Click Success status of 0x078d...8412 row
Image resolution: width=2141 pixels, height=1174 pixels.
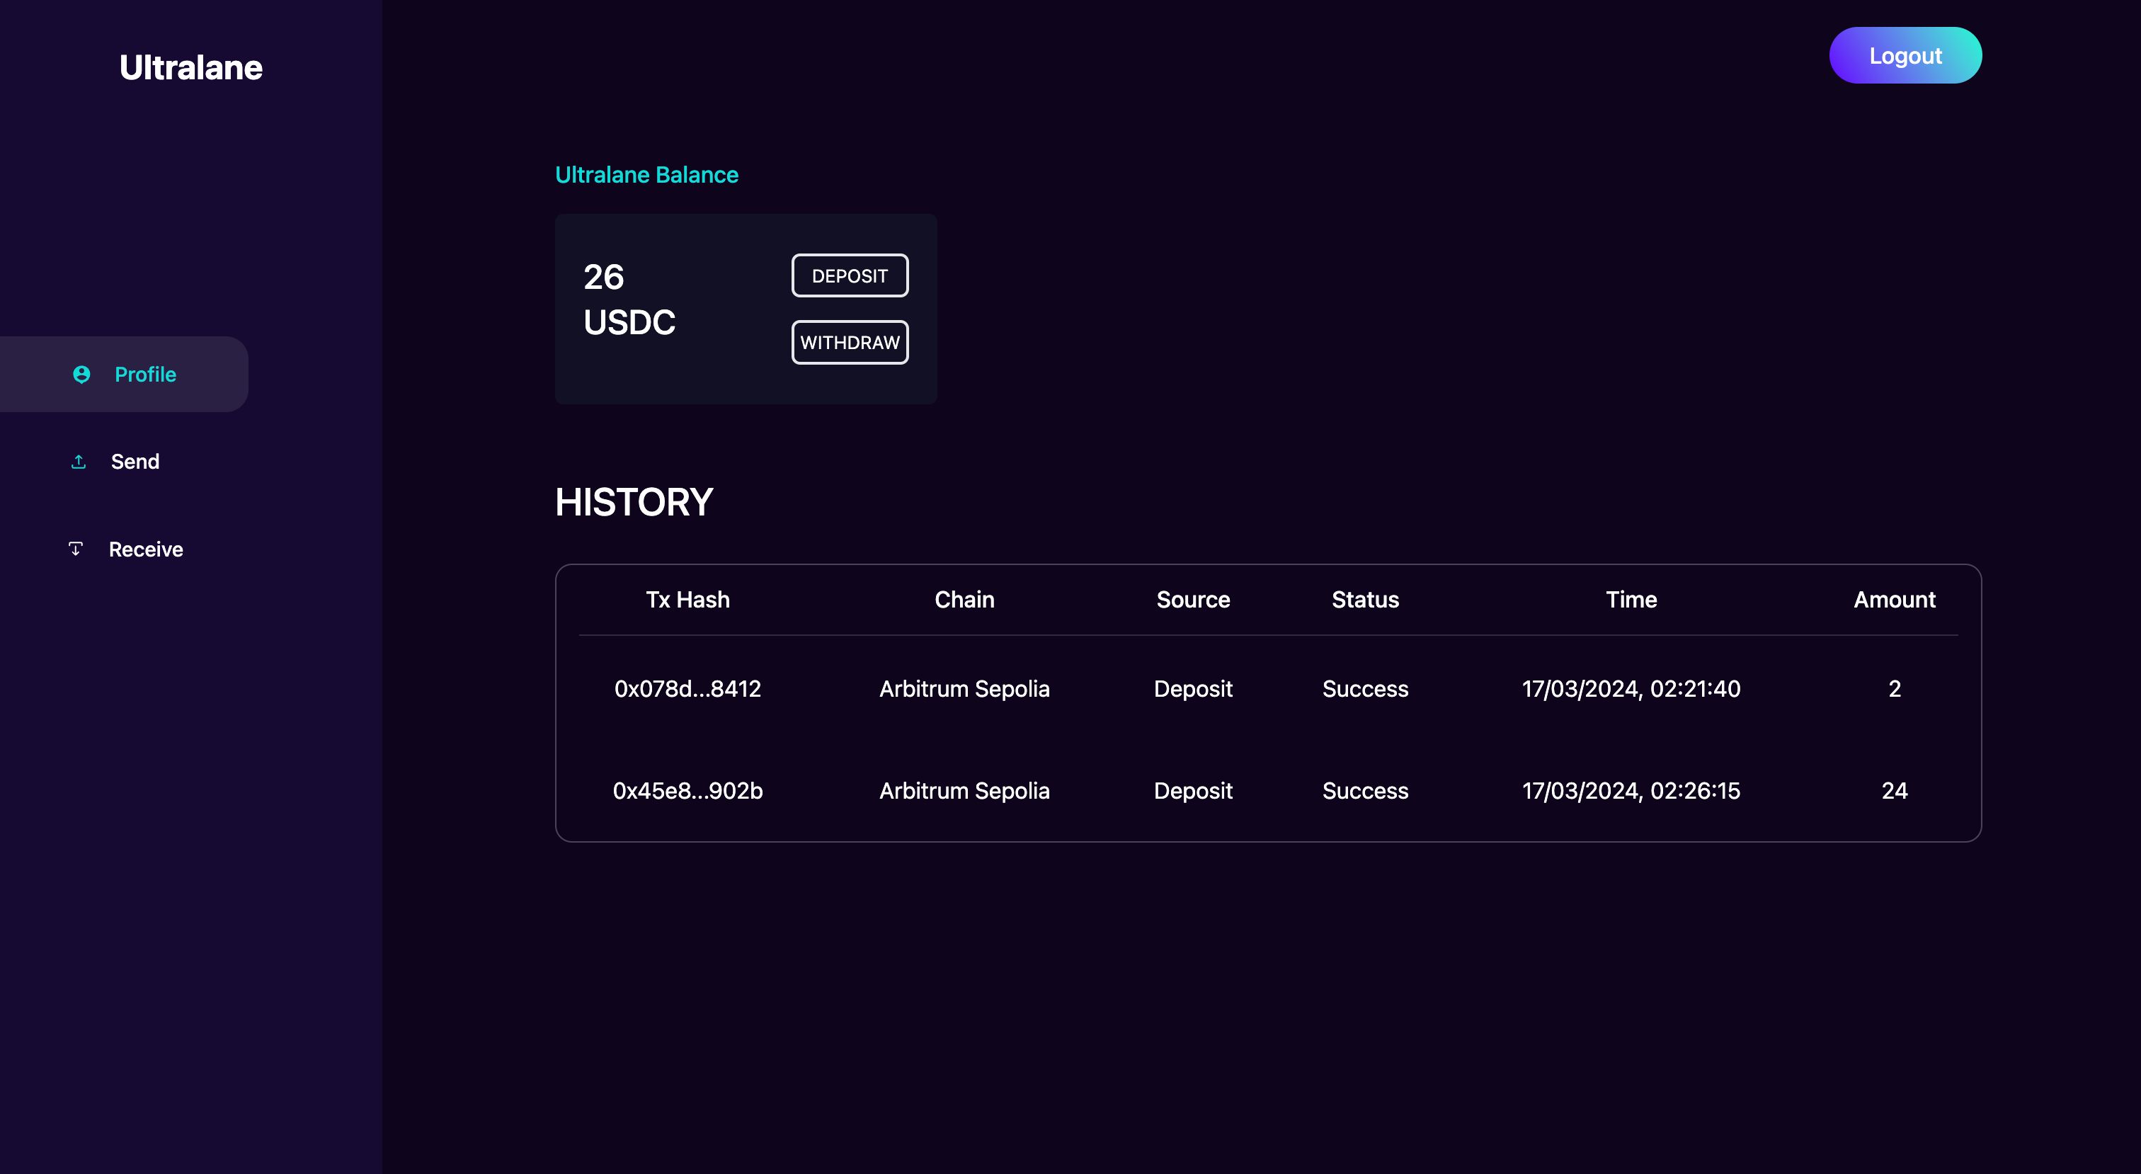pos(1365,688)
